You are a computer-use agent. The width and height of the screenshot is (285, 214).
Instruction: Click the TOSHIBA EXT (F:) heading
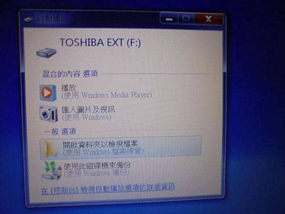100,42
